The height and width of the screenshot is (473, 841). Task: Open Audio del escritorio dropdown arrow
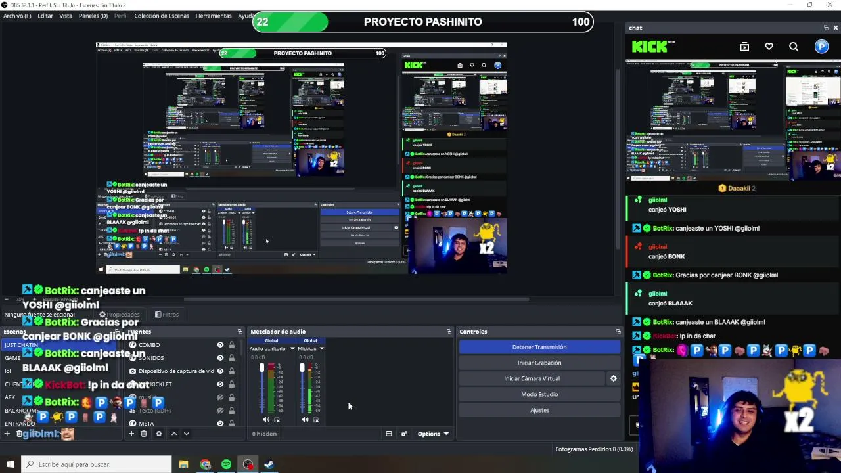[292, 349]
